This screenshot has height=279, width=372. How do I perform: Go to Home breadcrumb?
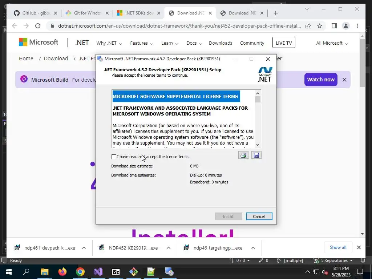26,58
